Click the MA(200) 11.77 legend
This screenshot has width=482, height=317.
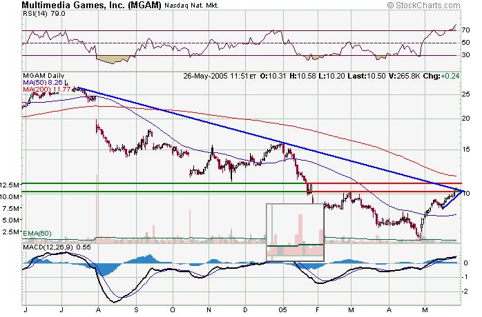(x=47, y=89)
